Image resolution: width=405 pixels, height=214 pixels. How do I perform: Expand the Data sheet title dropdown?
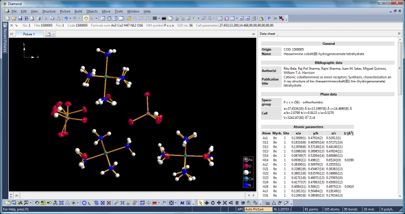coord(278,34)
